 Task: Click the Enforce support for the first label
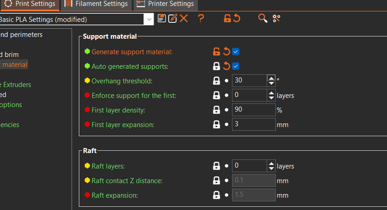point(134,96)
